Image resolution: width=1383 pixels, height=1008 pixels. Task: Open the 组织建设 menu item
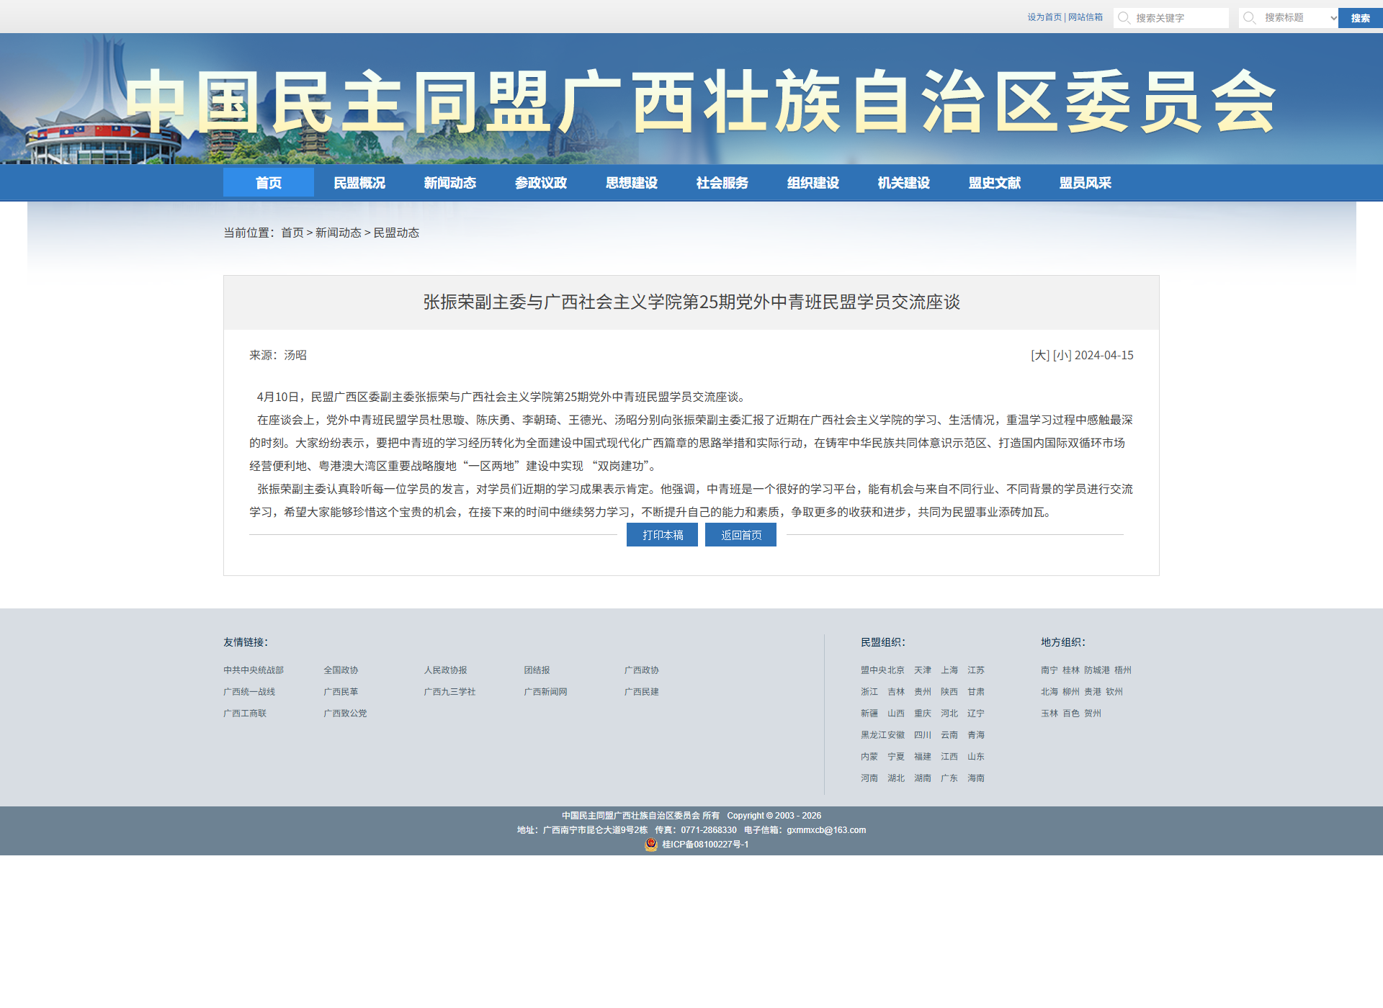813,183
